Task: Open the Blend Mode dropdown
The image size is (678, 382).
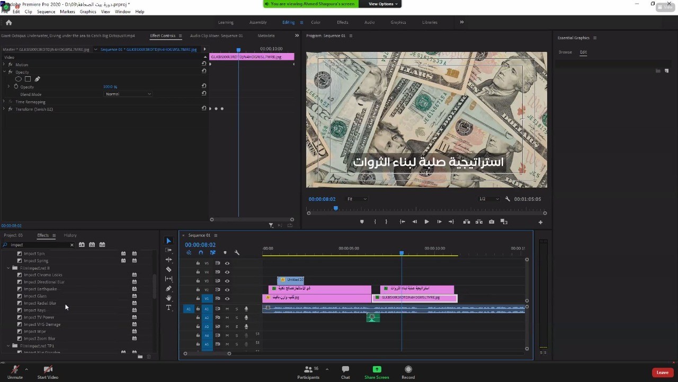Action: [128, 94]
